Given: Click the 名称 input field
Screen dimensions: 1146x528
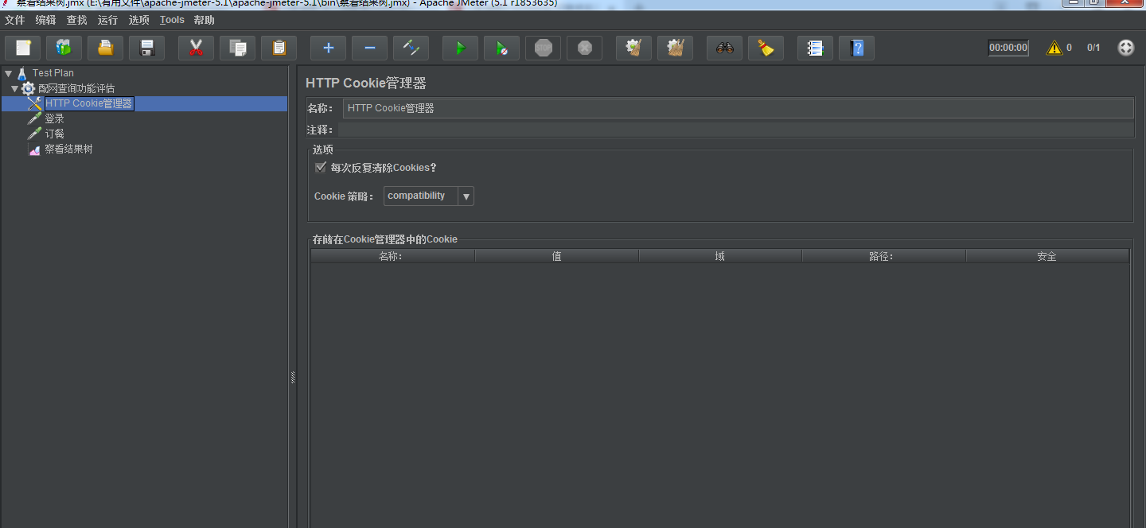Looking at the screenshot, I should pos(738,108).
